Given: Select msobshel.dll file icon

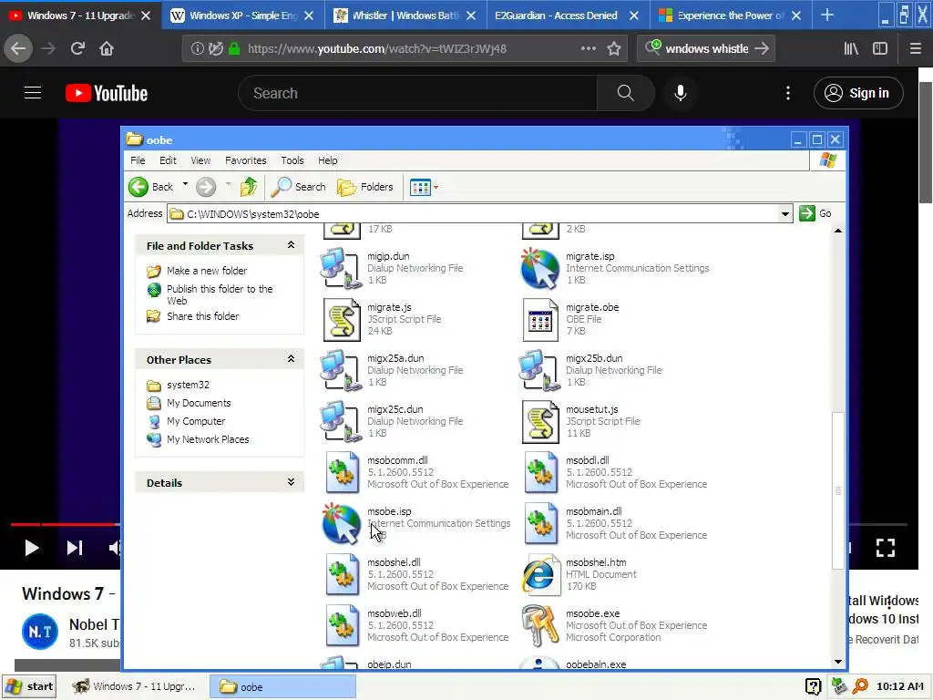Looking at the screenshot, I should 343,575.
